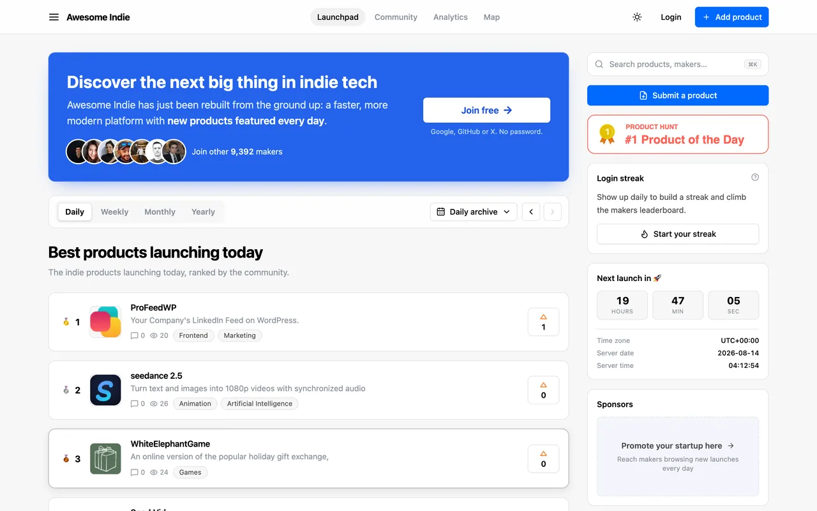Click the comment icon on WhiteElephantGame
Viewport: 817px width, 511px height.
134,473
